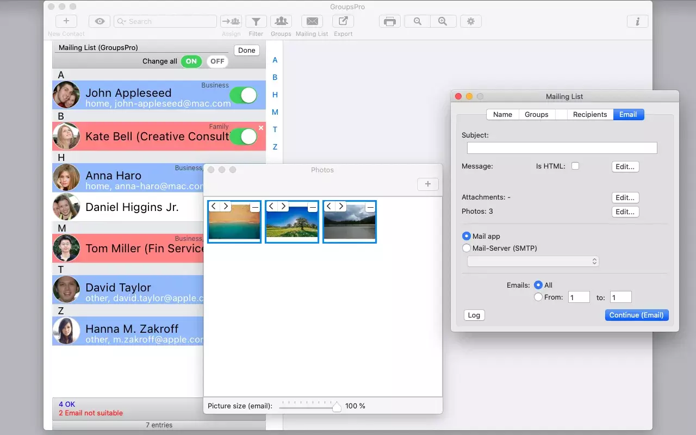
Task: Click the printer icon in toolbar
Action: point(389,22)
